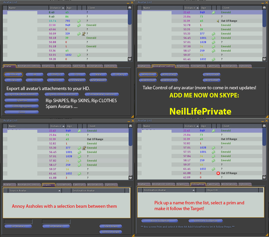The height and width of the screenshot is (237, 269).
Task: Click the Set Avatar1 button
Action: pyautogui.click(x=18, y=226)
